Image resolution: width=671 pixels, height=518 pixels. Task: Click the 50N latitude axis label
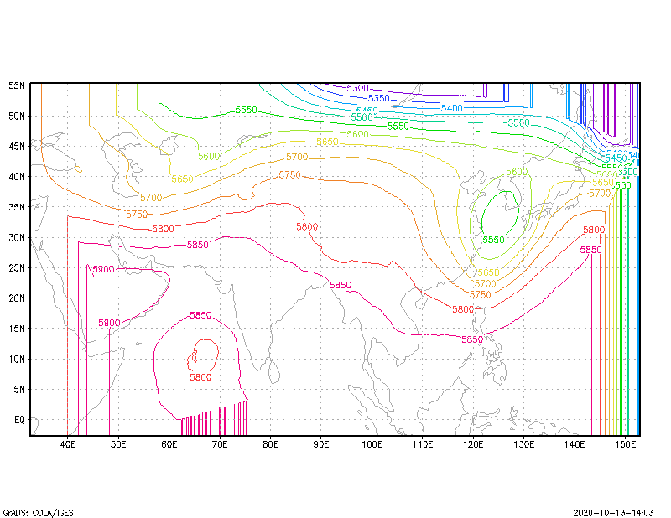pyautogui.click(x=17, y=116)
